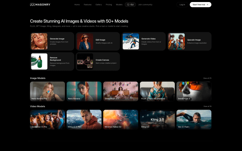The image size is (242, 151).
Task: Select the Nano Banana Pro model card
Action: click(47, 91)
